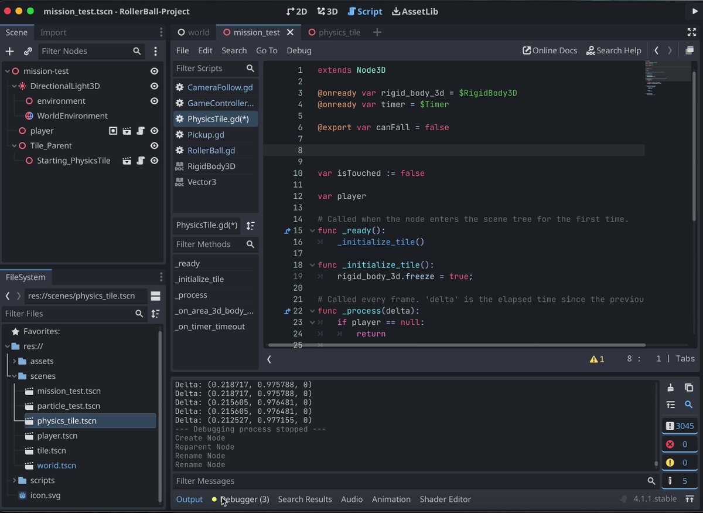Click the warning count indicator

tap(597, 359)
